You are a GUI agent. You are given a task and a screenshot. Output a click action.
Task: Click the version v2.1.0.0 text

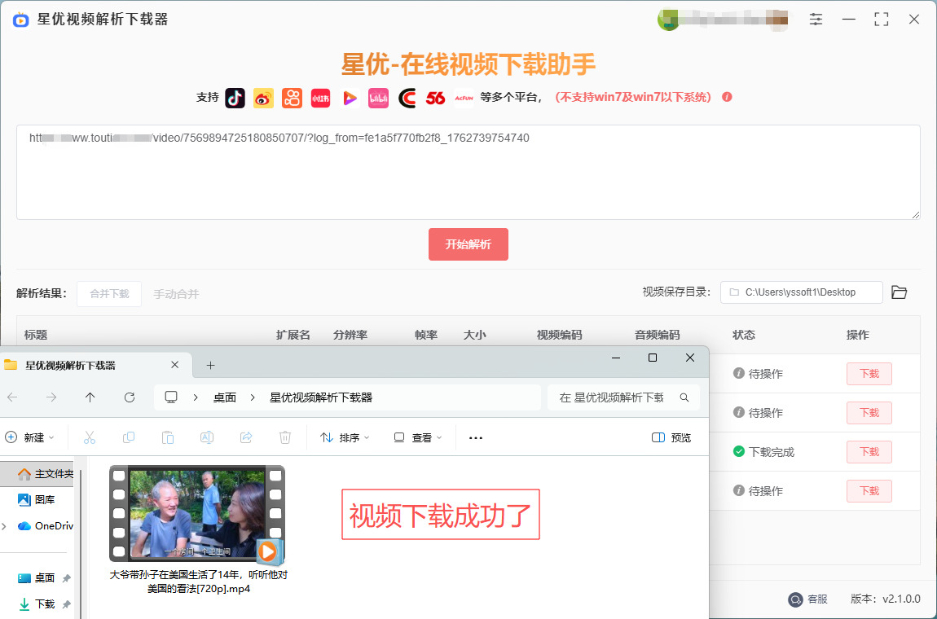pos(886,599)
